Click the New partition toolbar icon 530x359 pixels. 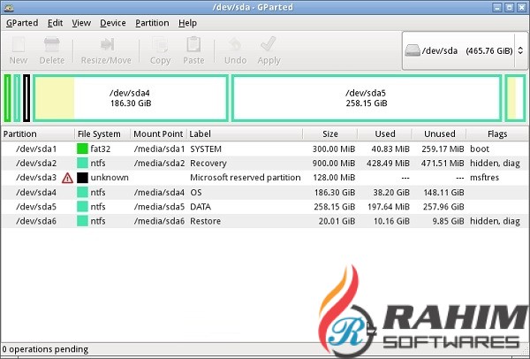[19, 45]
